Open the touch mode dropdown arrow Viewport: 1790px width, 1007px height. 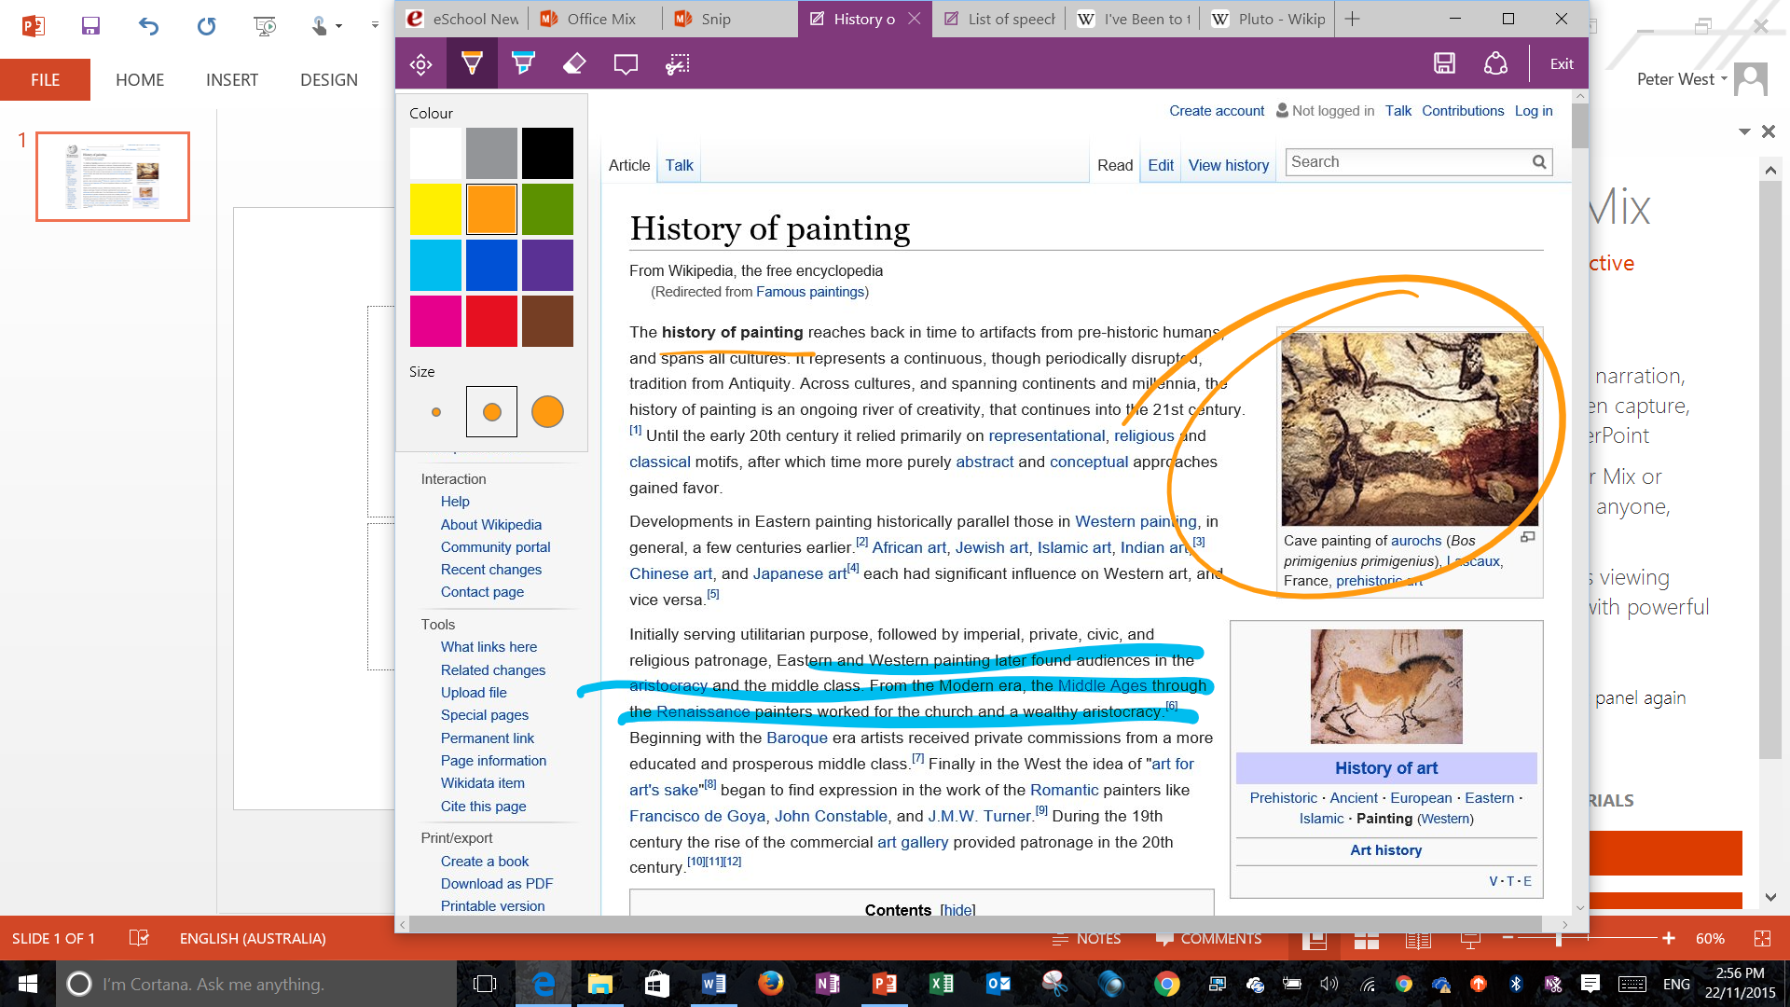(338, 26)
